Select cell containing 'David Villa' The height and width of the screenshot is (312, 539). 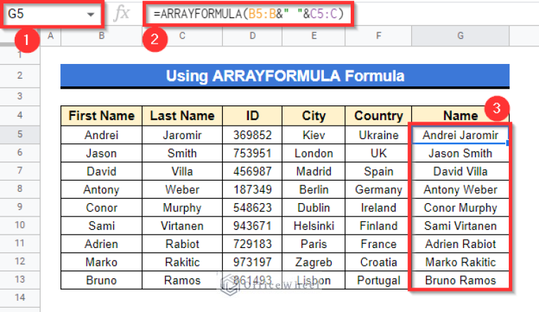click(x=460, y=171)
